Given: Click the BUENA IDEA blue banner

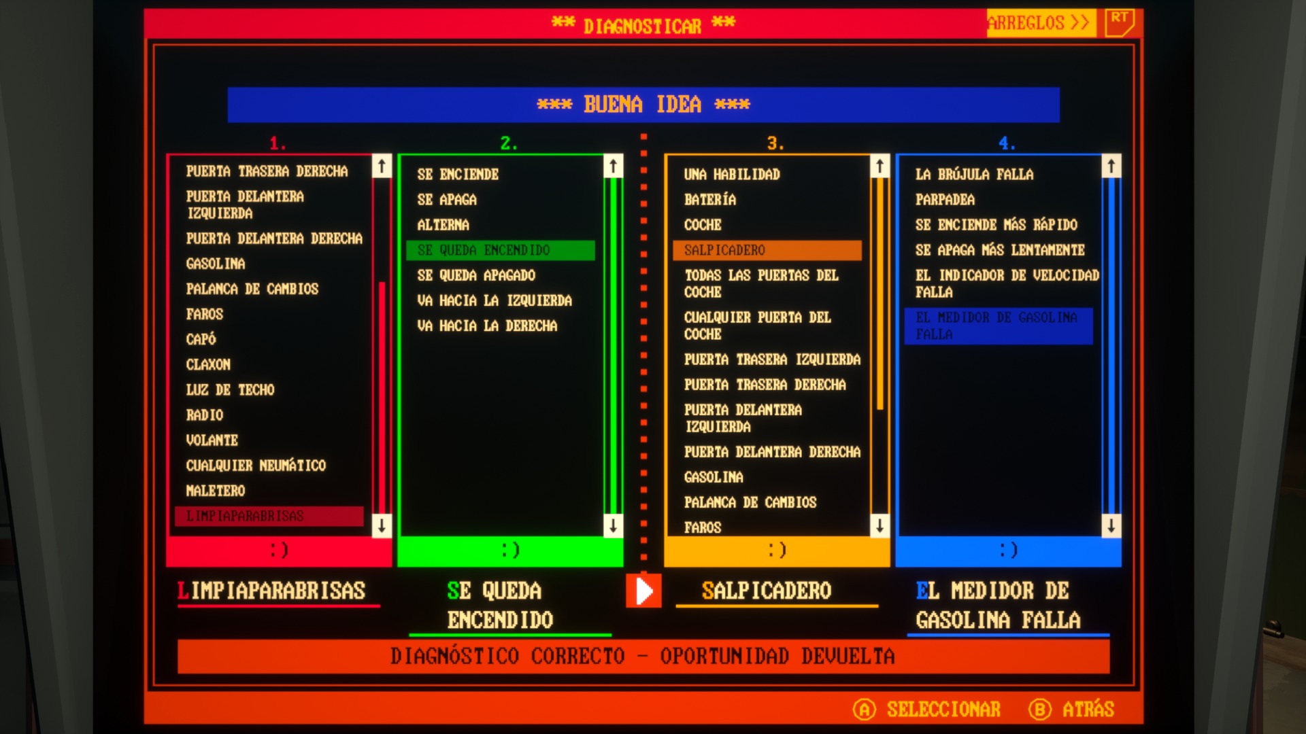Looking at the screenshot, I should pyautogui.click(x=643, y=105).
